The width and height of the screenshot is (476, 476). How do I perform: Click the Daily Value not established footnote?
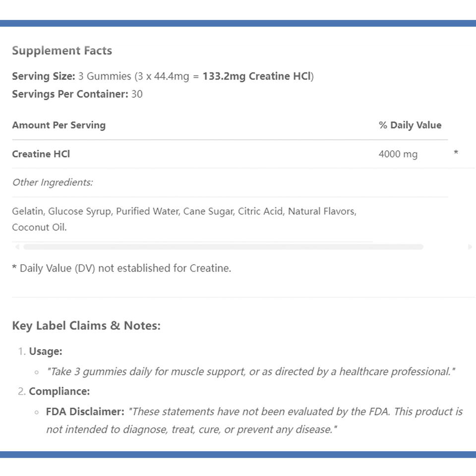pyautogui.click(x=121, y=268)
